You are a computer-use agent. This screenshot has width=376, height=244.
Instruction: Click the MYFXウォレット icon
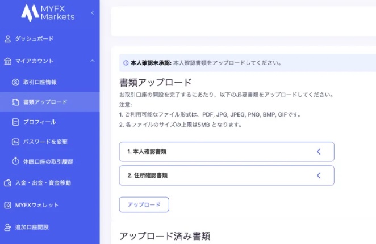pos(7,205)
